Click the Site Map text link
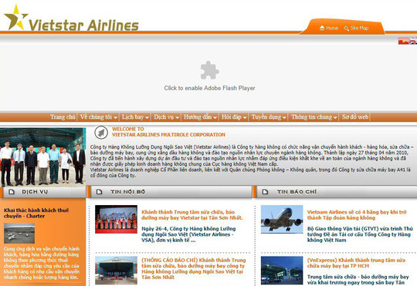 (x=359, y=29)
